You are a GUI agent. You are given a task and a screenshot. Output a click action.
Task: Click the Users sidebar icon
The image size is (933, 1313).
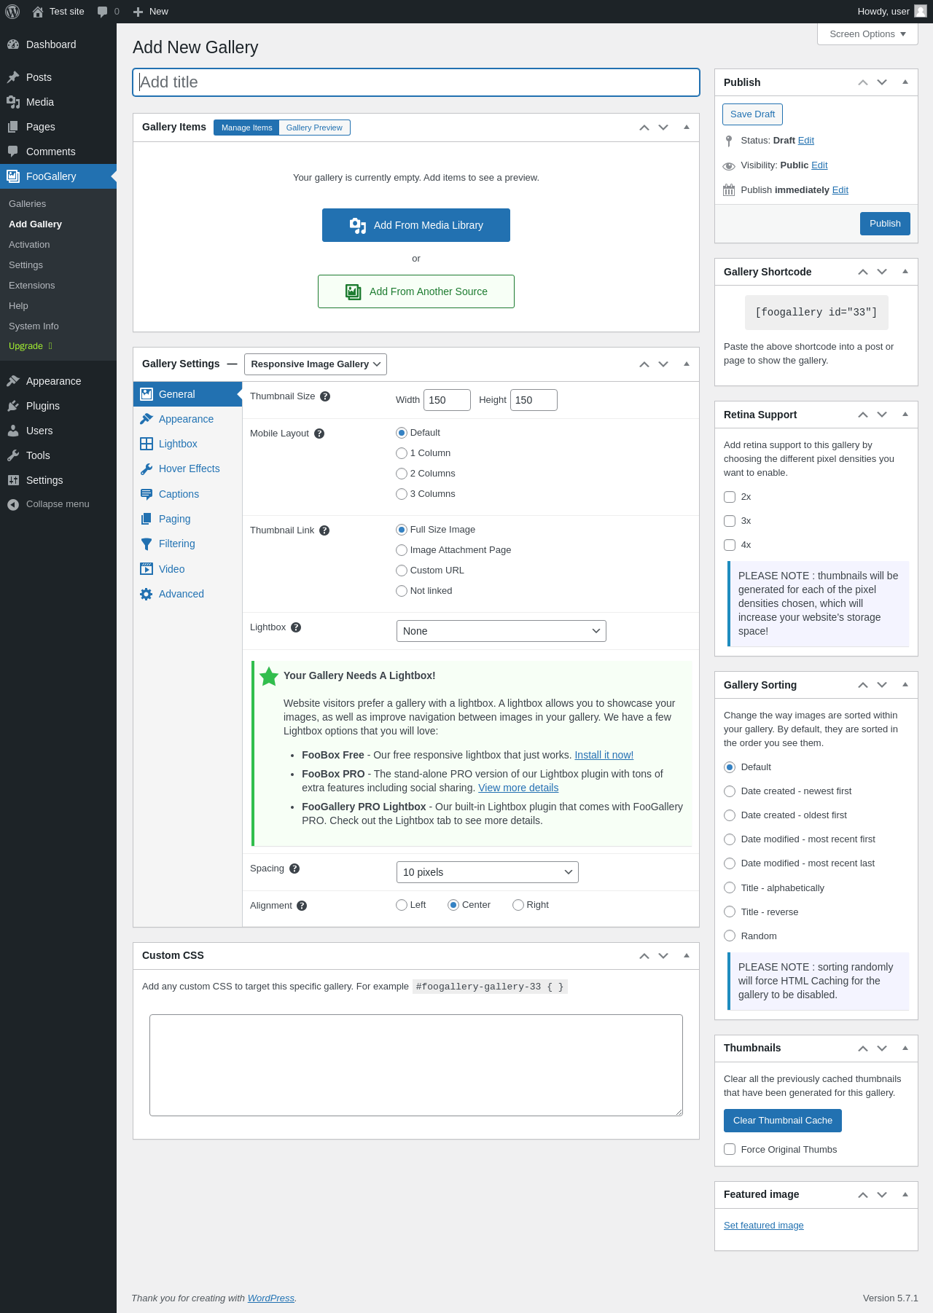click(x=13, y=431)
